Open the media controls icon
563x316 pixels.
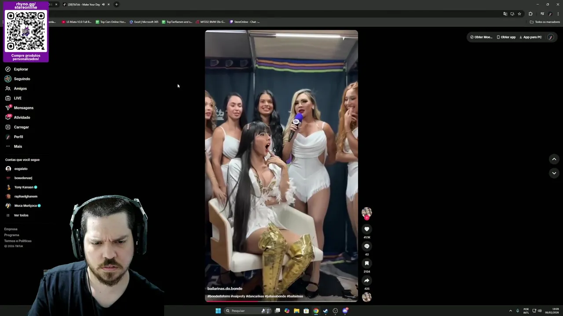coord(542,14)
